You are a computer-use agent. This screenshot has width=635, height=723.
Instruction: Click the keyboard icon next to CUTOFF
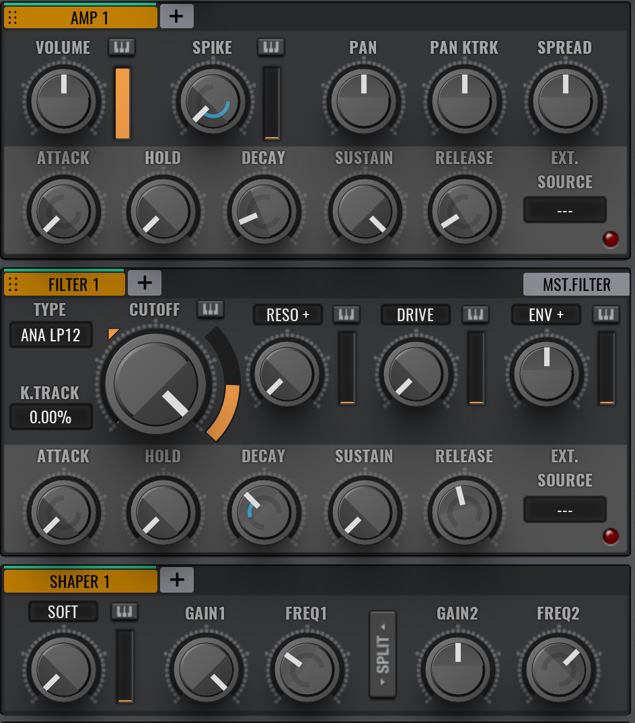click(x=211, y=309)
